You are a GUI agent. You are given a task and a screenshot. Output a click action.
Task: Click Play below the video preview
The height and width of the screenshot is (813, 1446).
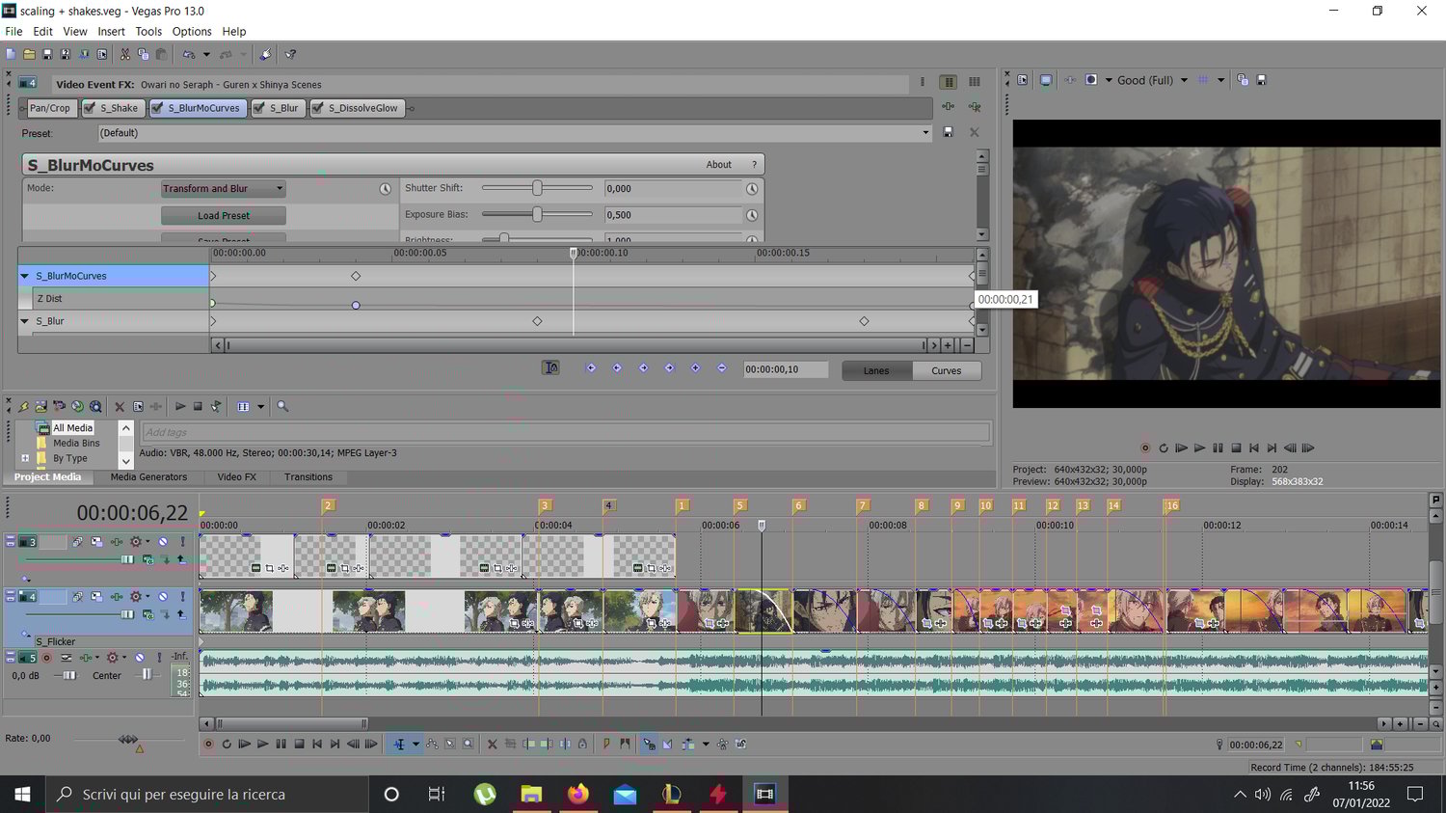click(x=1199, y=447)
